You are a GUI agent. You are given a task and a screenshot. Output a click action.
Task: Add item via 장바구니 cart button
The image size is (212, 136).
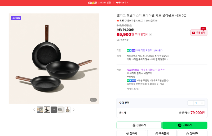pos(192,133)
